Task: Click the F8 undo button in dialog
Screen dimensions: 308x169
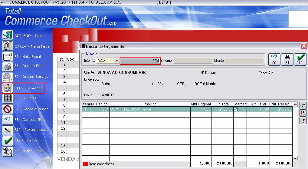Action: point(274,59)
